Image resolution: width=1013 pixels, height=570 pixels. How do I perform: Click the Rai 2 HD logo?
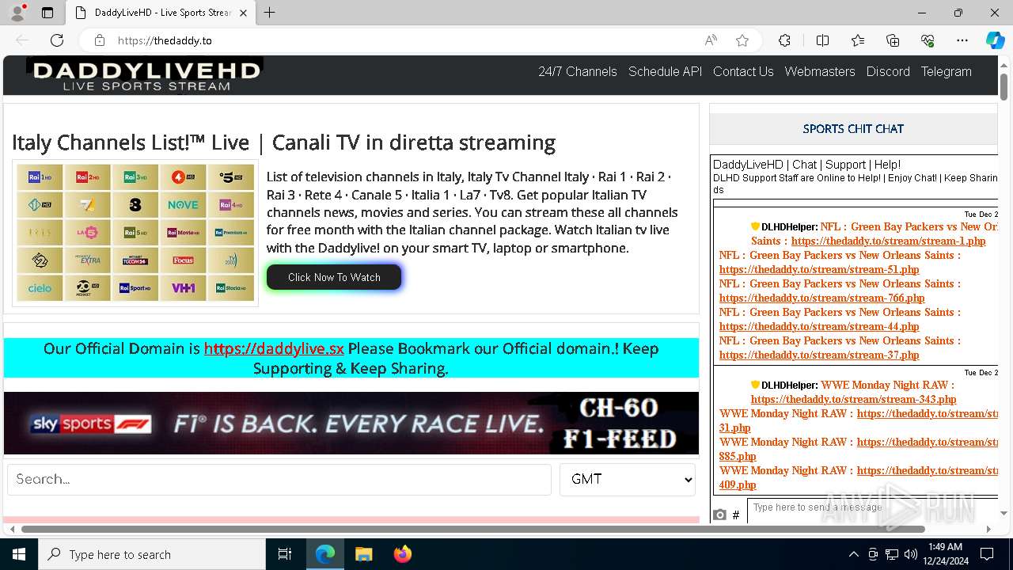click(87, 177)
